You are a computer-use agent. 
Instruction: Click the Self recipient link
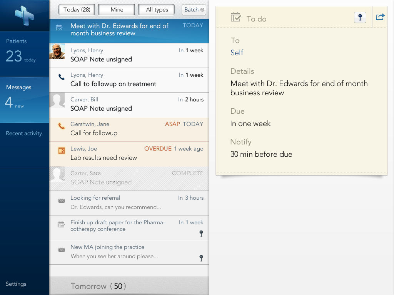click(x=237, y=53)
